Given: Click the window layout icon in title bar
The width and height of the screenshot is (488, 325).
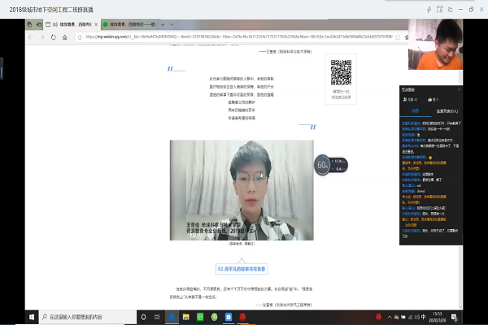Looking at the screenshot, I should click(439, 10).
